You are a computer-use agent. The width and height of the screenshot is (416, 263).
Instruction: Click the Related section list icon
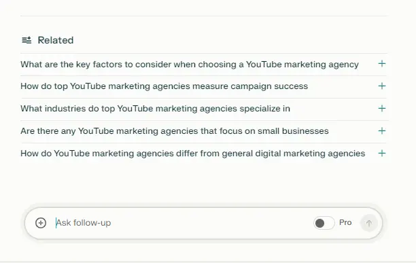point(27,40)
